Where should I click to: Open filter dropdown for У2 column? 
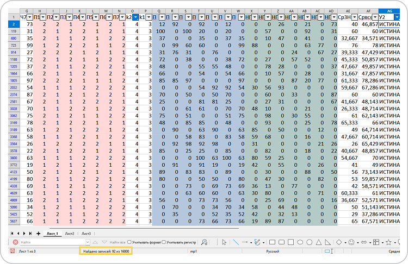pyautogui.click(x=397, y=17)
